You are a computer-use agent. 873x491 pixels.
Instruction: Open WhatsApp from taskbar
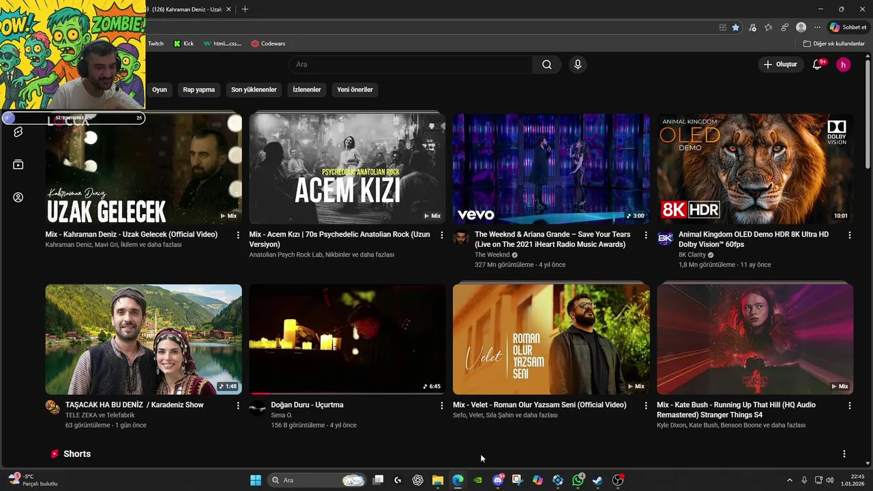pyautogui.click(x=578, y=480)
